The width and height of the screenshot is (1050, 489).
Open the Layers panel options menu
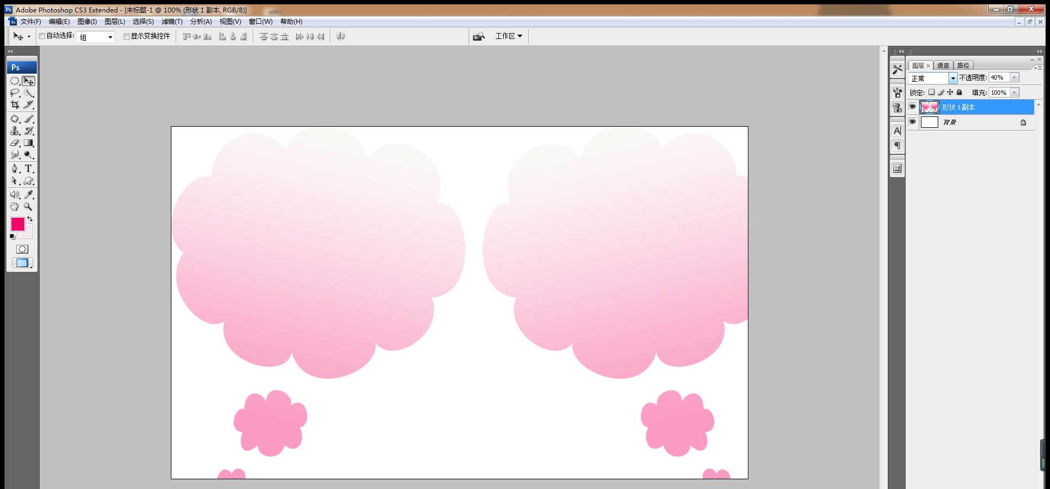click(x=1038, y=68)
